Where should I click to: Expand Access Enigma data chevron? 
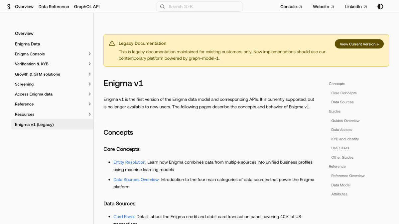pyautogui.click(x=90, y=94)
